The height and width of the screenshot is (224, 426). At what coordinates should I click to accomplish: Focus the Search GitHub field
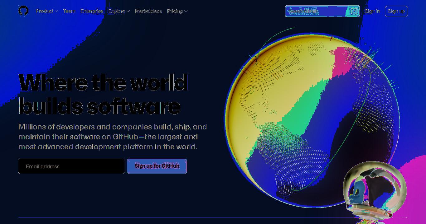click(322, 11)
